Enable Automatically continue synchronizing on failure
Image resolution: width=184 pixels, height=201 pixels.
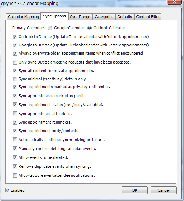point(15,140)
